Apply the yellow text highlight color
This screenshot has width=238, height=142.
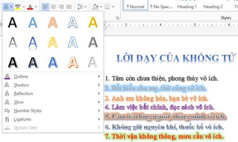[18, 7]
